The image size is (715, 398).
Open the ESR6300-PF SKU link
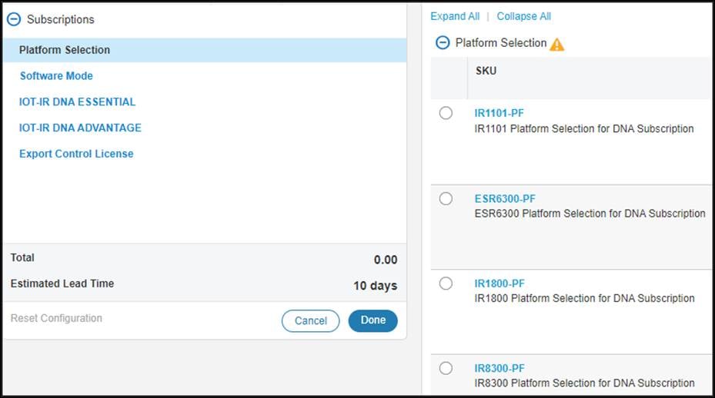pyautogui.click(x=505, y=198)
